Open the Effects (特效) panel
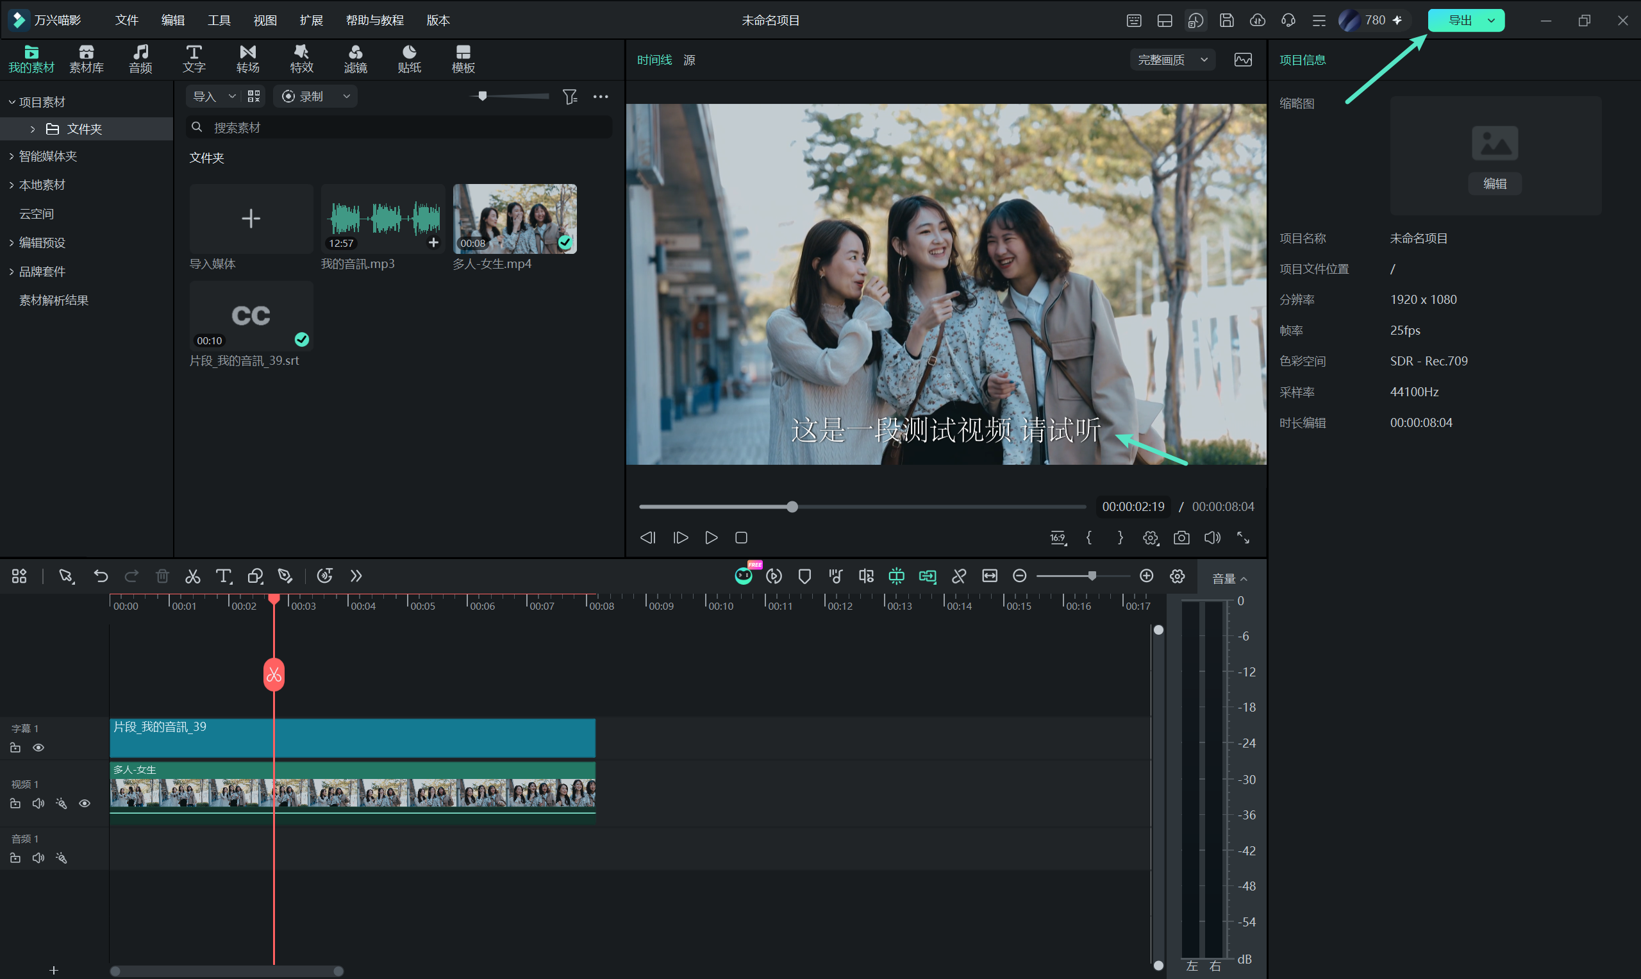This screenshot has height=979, width=1641. tap(301, 59)
